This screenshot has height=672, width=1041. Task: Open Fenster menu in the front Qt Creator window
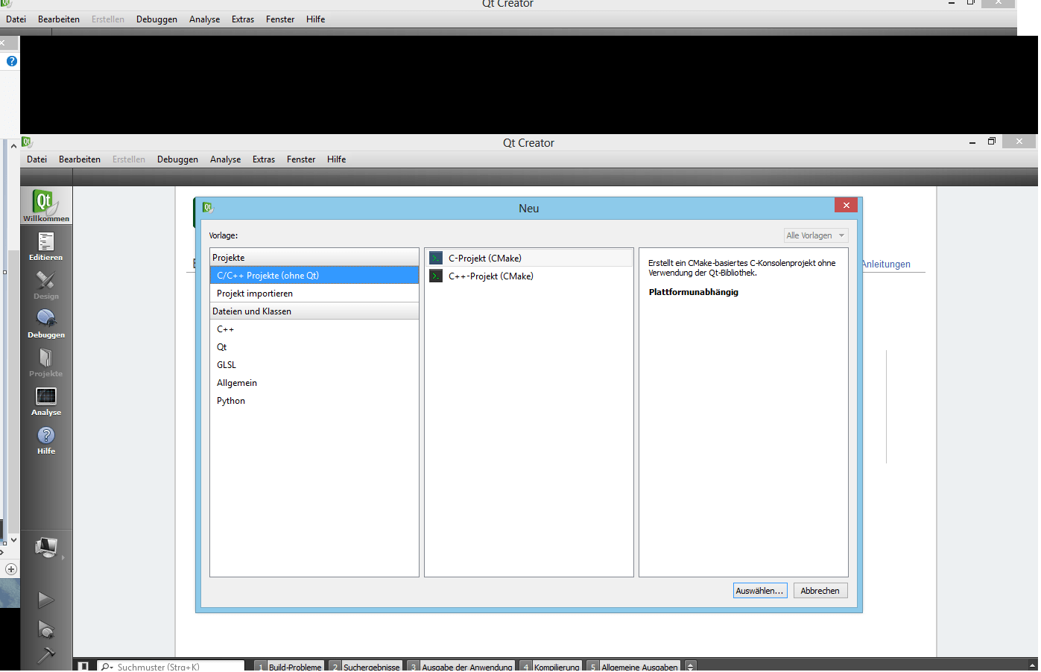[x=301, y=159]
